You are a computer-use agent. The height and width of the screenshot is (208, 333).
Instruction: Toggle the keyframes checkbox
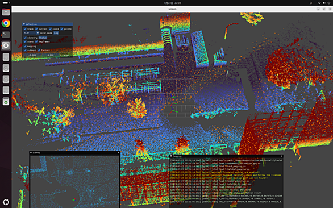(x=36, y=41)
